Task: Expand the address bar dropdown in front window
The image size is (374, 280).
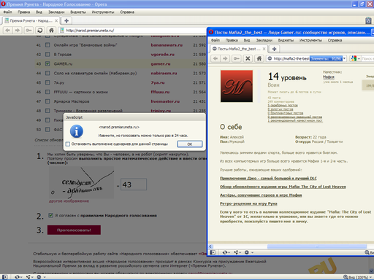Action: pyautogui.click(x=344, y=58)
